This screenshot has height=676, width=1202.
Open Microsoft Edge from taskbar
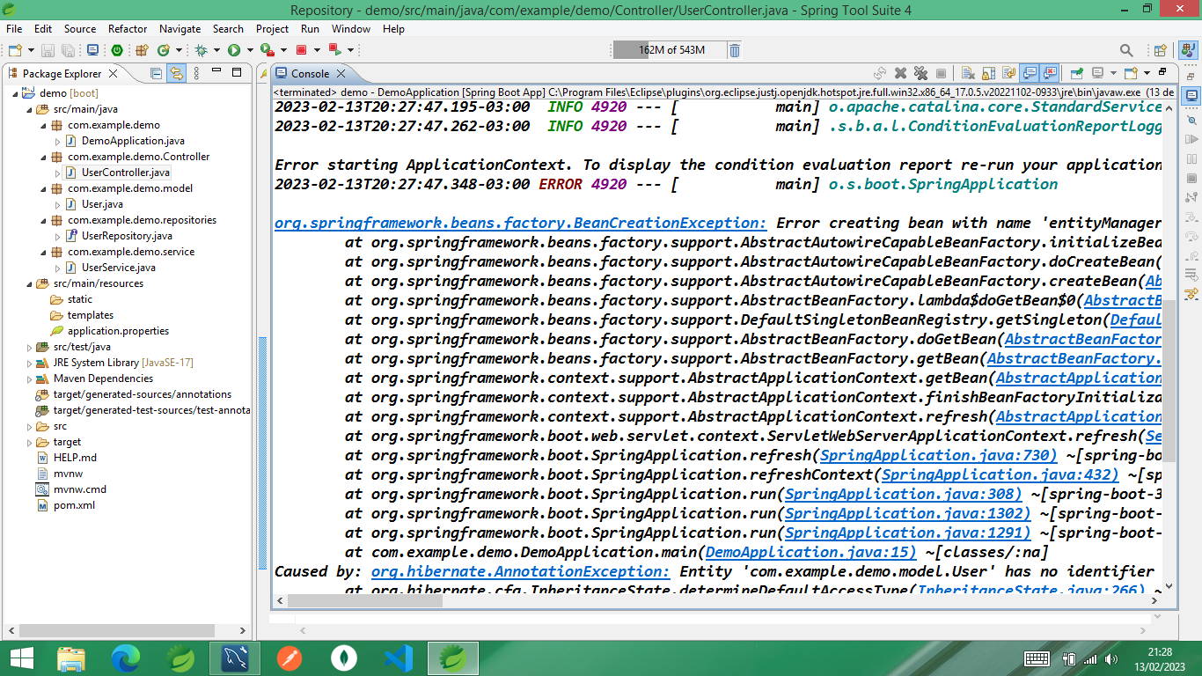click(x=126, y=658)
